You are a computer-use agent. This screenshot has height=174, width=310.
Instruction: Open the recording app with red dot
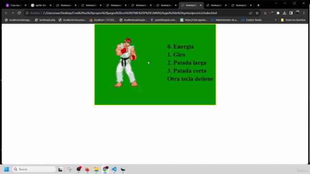(78, 169)
